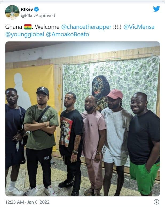Open the tweet info icon

[x=156, y=202]
